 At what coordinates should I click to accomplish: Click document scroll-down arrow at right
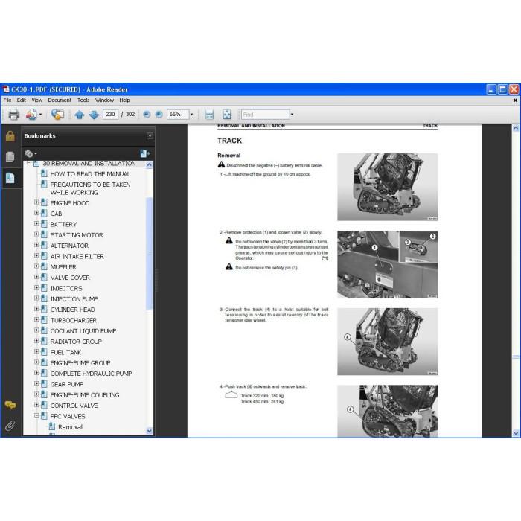(516, 433)
